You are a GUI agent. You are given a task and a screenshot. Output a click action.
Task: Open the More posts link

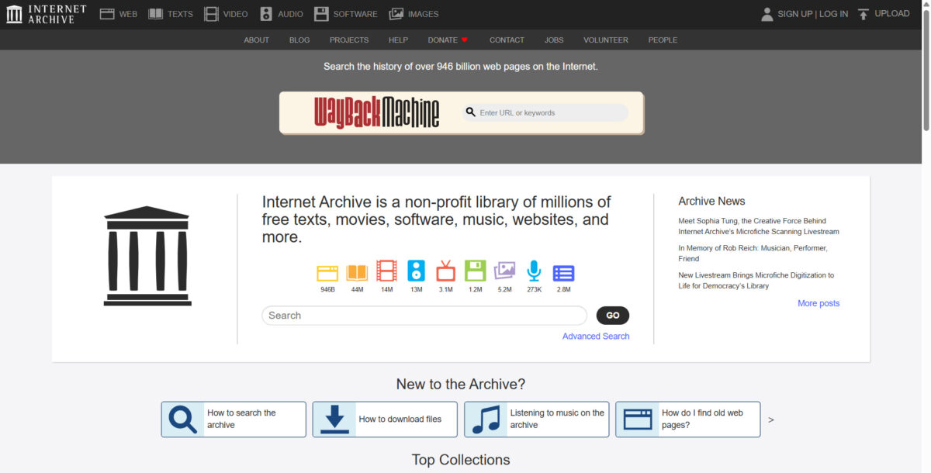tap(819, 303)
